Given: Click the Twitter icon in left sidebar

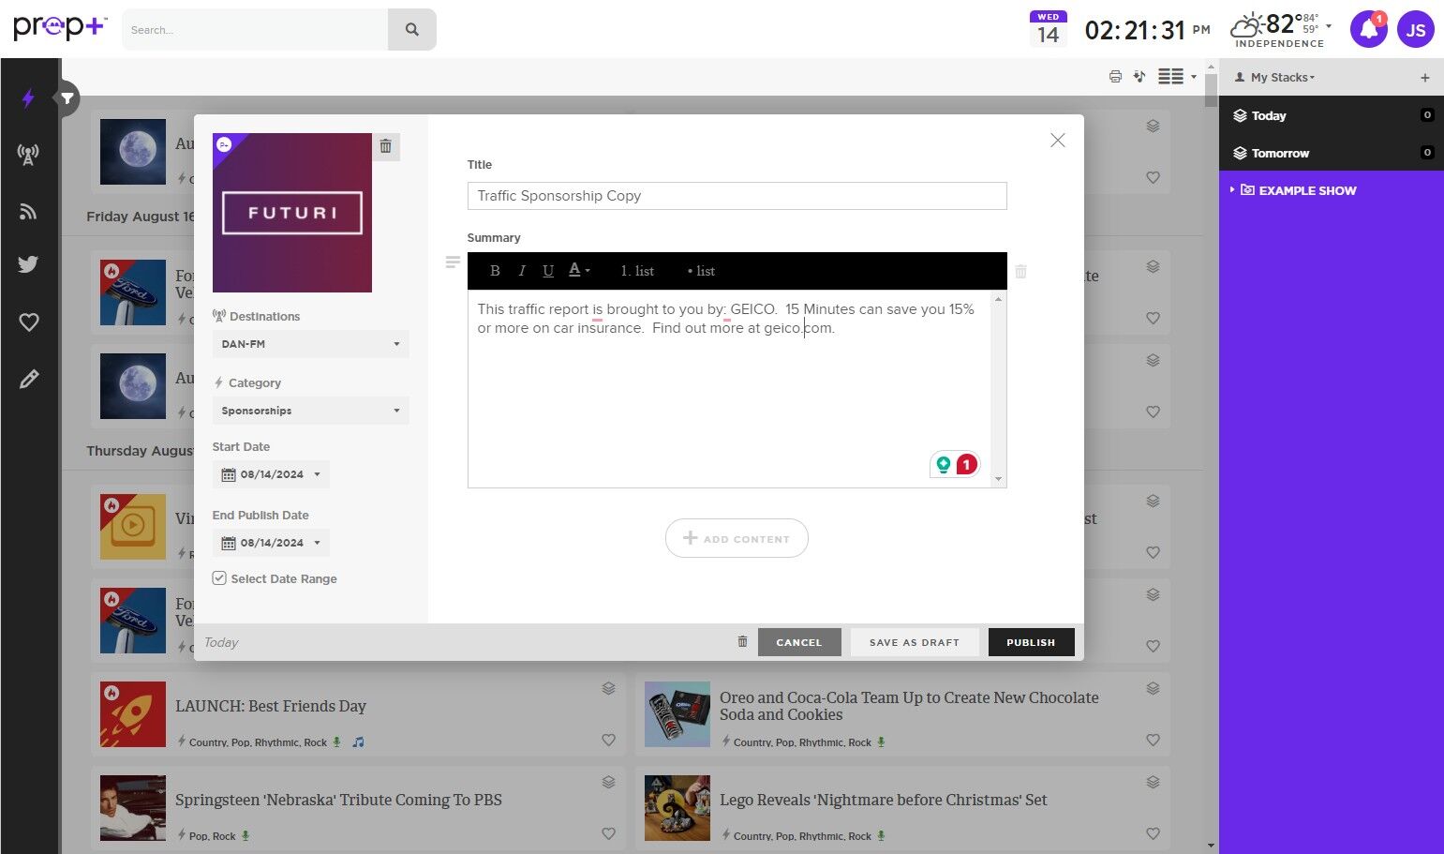Looking at the screenshot, I should click(x=28, y=264).
